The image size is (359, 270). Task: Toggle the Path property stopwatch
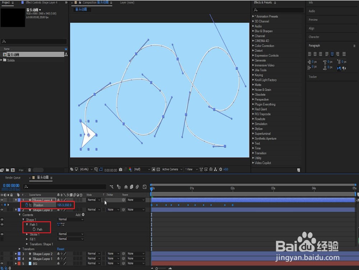coord(34,229)
